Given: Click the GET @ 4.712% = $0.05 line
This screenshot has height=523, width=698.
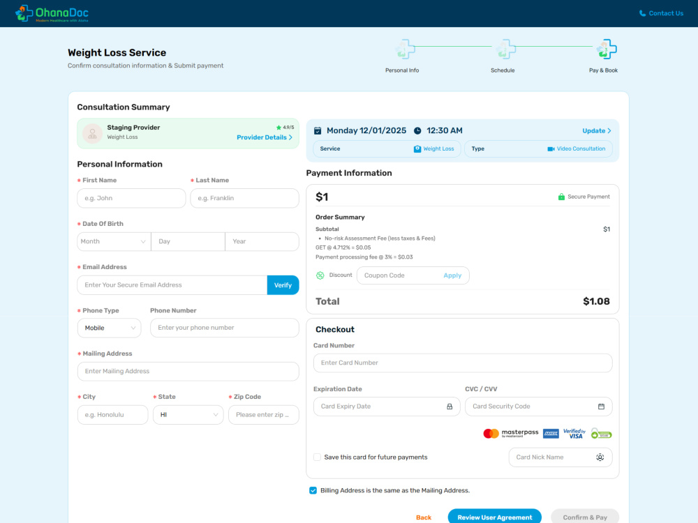Looking at the screenshot, I should (x=343, y=248).
